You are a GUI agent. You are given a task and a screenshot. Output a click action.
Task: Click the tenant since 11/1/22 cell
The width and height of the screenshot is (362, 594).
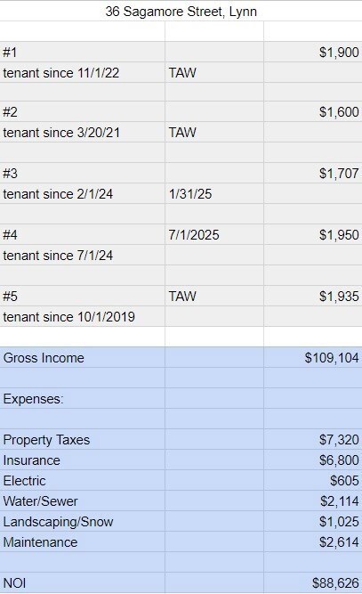pyautogui.click(x=82, y=72)
